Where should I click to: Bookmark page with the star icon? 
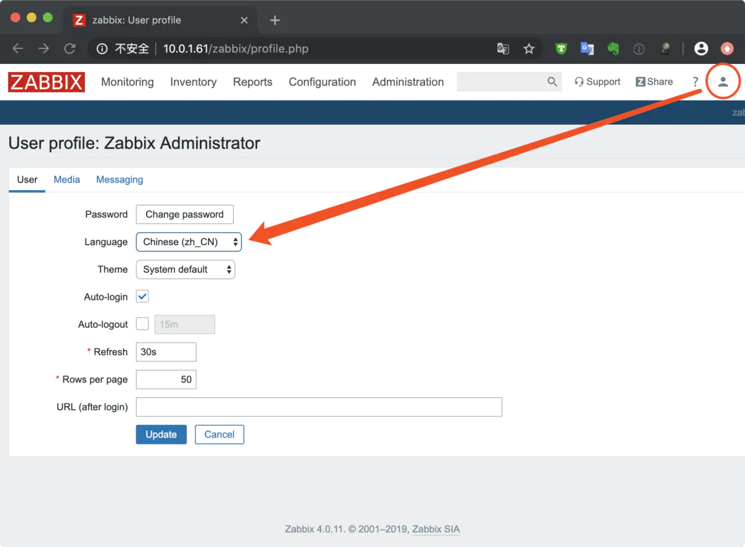pos(529,48)
